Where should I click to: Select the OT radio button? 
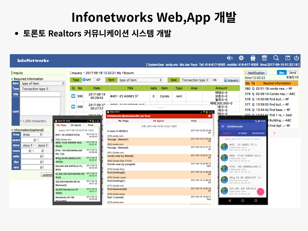[95, 80]
